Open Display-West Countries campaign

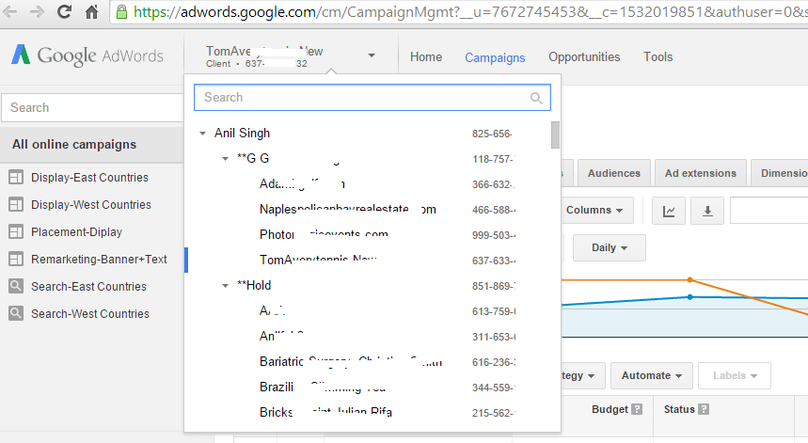(x=91, y=204)
